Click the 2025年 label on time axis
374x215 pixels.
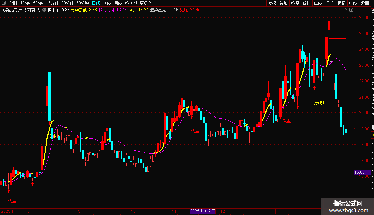coord(8,211)
